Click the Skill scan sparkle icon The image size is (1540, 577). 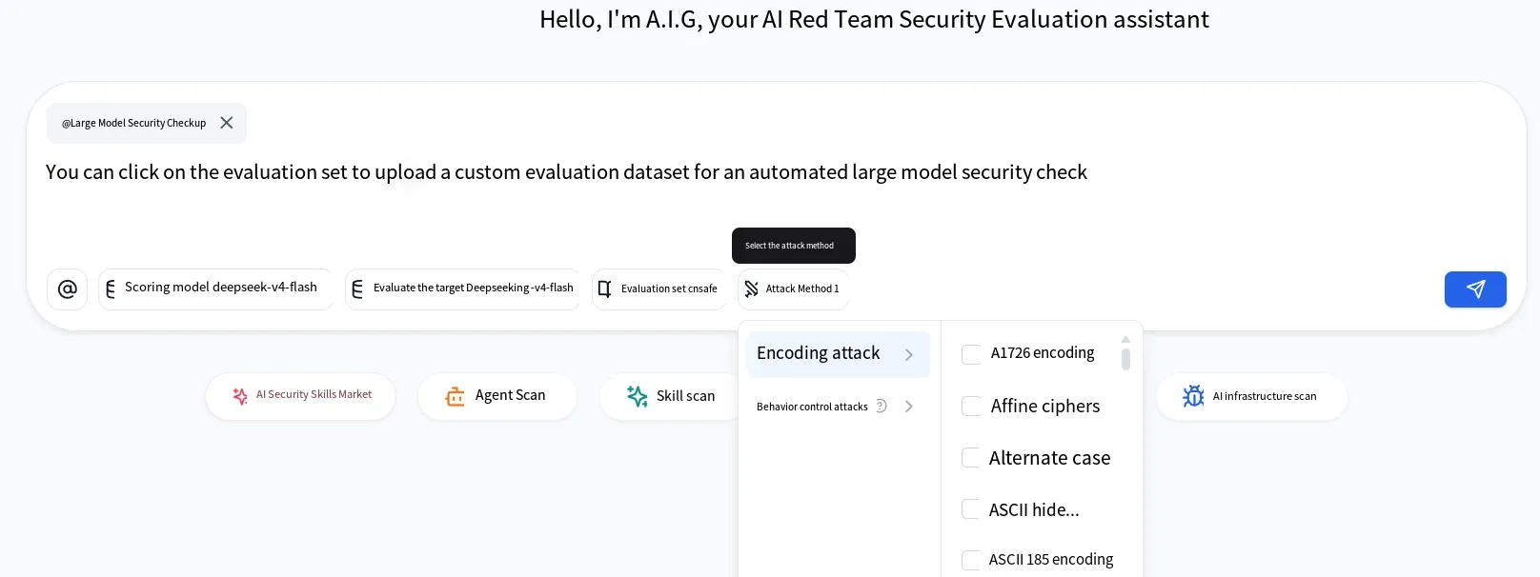pos(638,396)
